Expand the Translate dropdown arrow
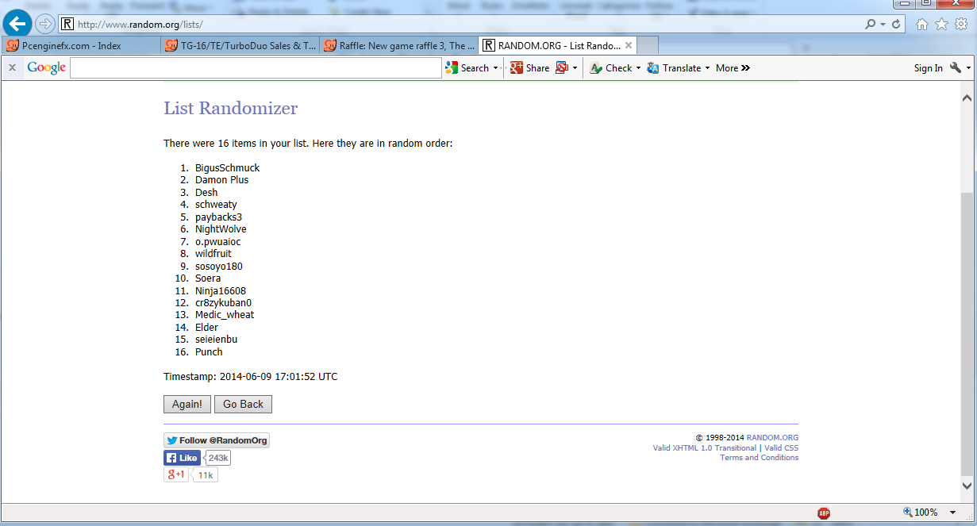977x526 pixels. point(707,68)
